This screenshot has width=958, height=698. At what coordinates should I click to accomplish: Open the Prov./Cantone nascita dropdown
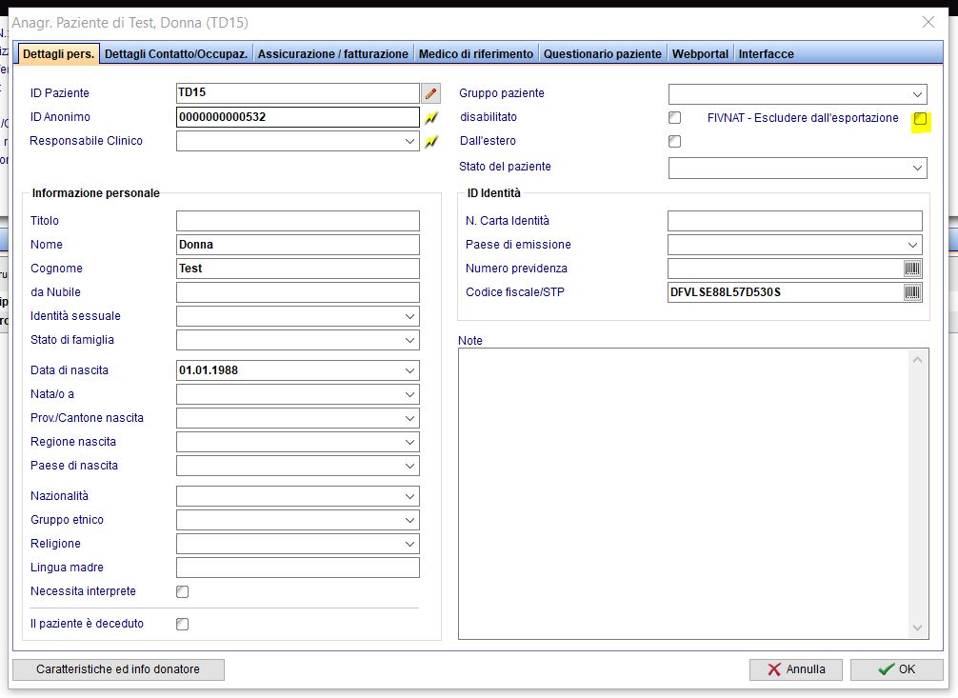pos(409,418)
